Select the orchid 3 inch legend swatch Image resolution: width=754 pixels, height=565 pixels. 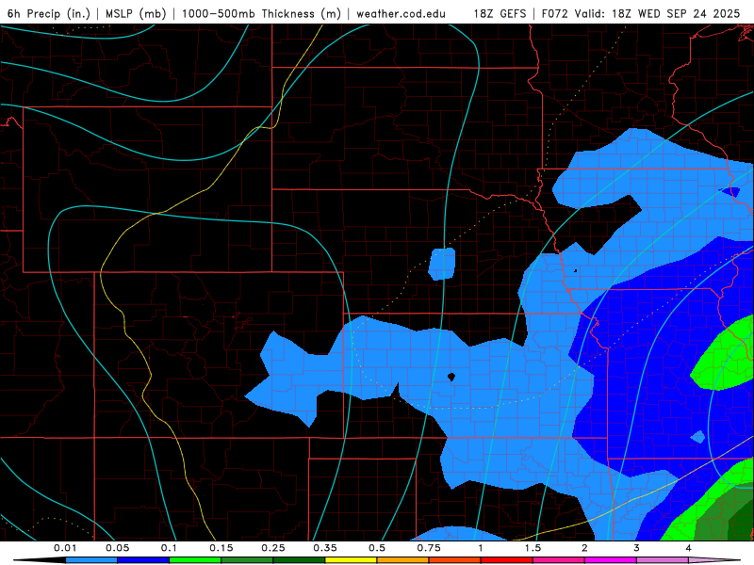click(x=663, y=560)
